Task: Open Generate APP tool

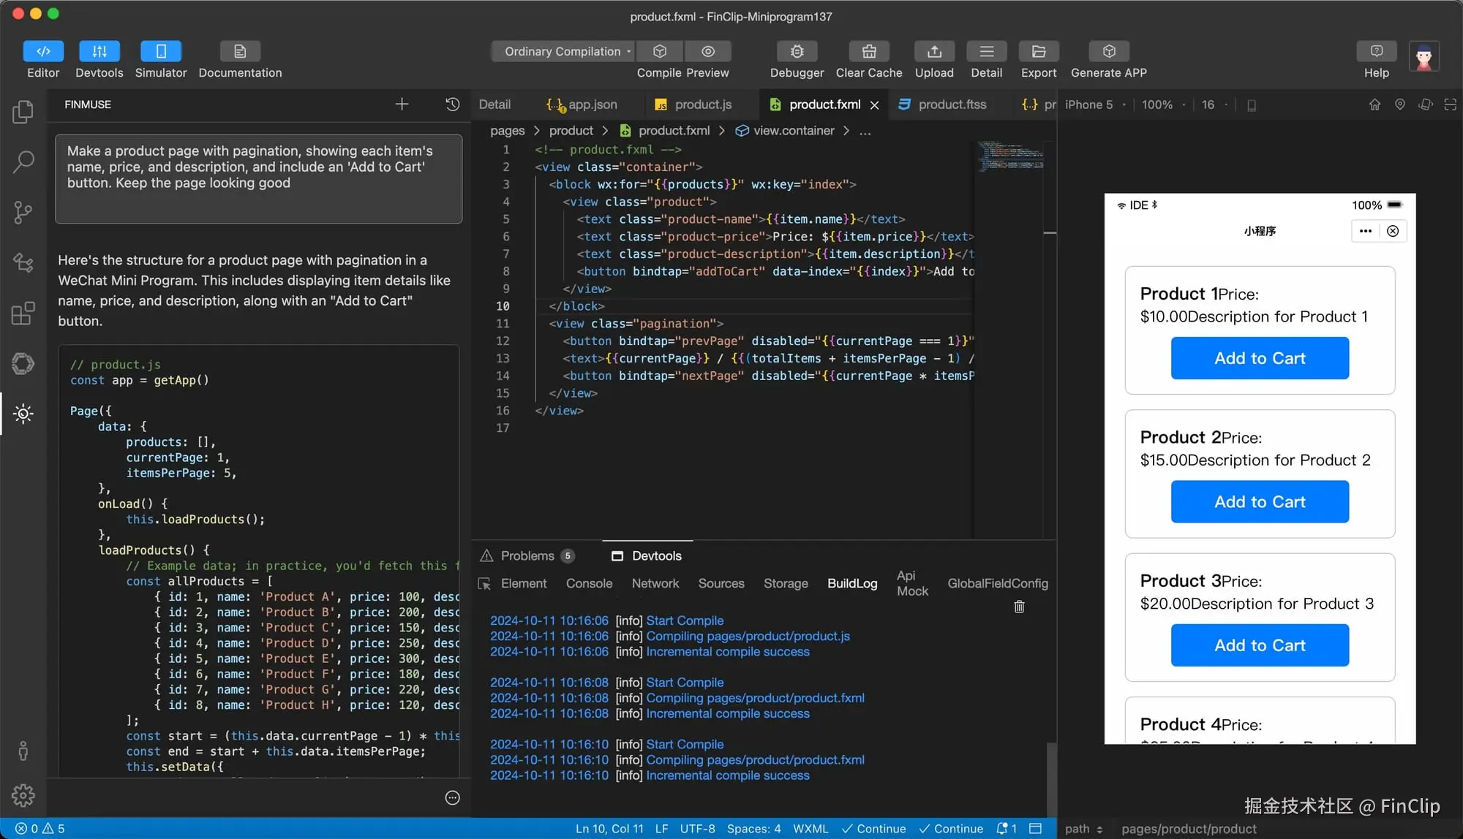Action: coord(1108,52)
